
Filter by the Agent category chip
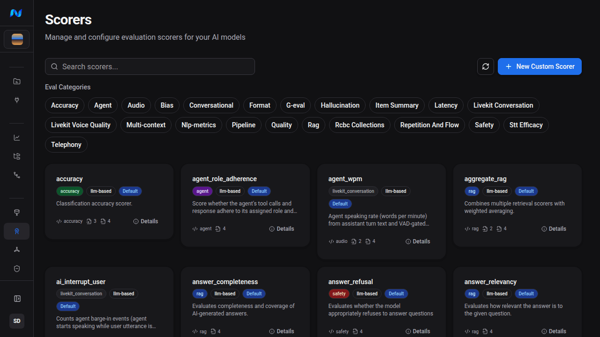tap(103, 105)
